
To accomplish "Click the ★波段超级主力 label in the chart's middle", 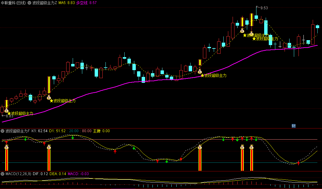I will [x=213, y=75].
